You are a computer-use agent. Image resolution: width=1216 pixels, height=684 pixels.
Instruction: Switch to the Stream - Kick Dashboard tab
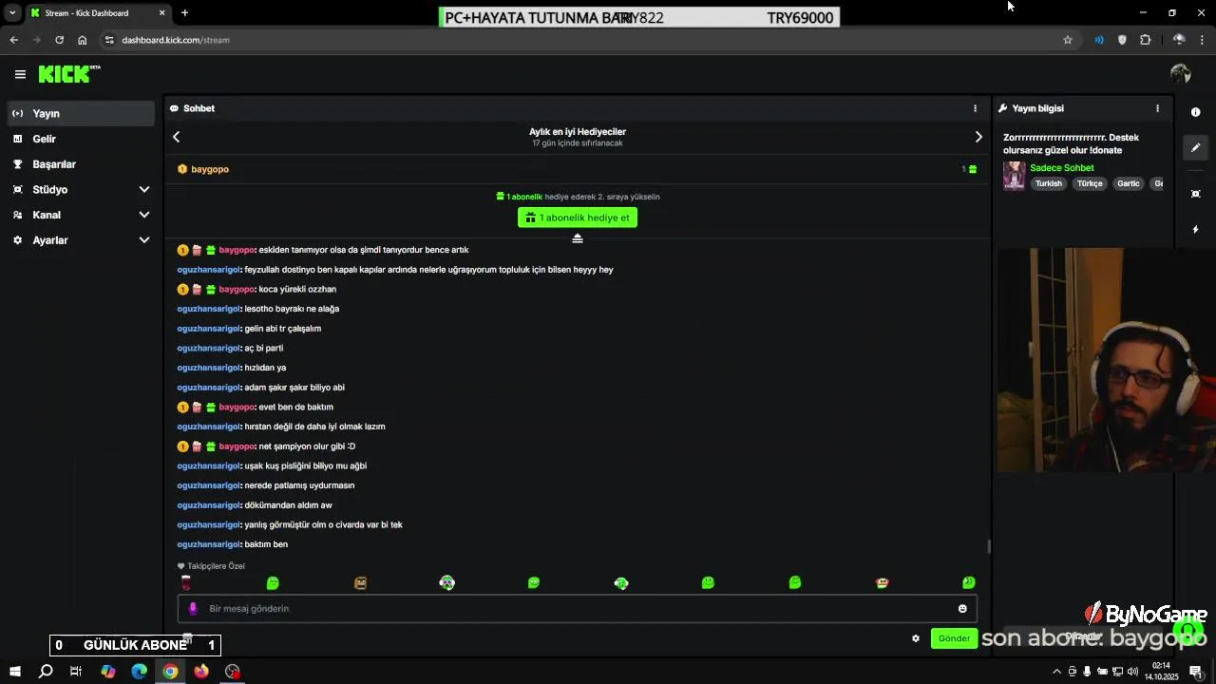[98, 12]
